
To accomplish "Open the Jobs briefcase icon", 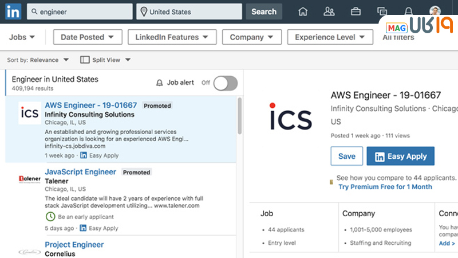I will [356, 11].
